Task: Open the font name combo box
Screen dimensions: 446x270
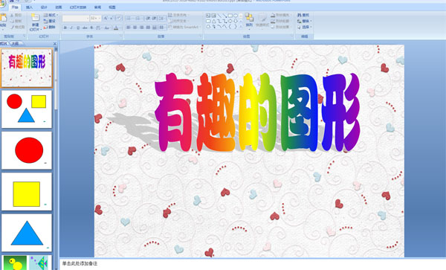Action: pyautogui.click(x=76, y=18)
